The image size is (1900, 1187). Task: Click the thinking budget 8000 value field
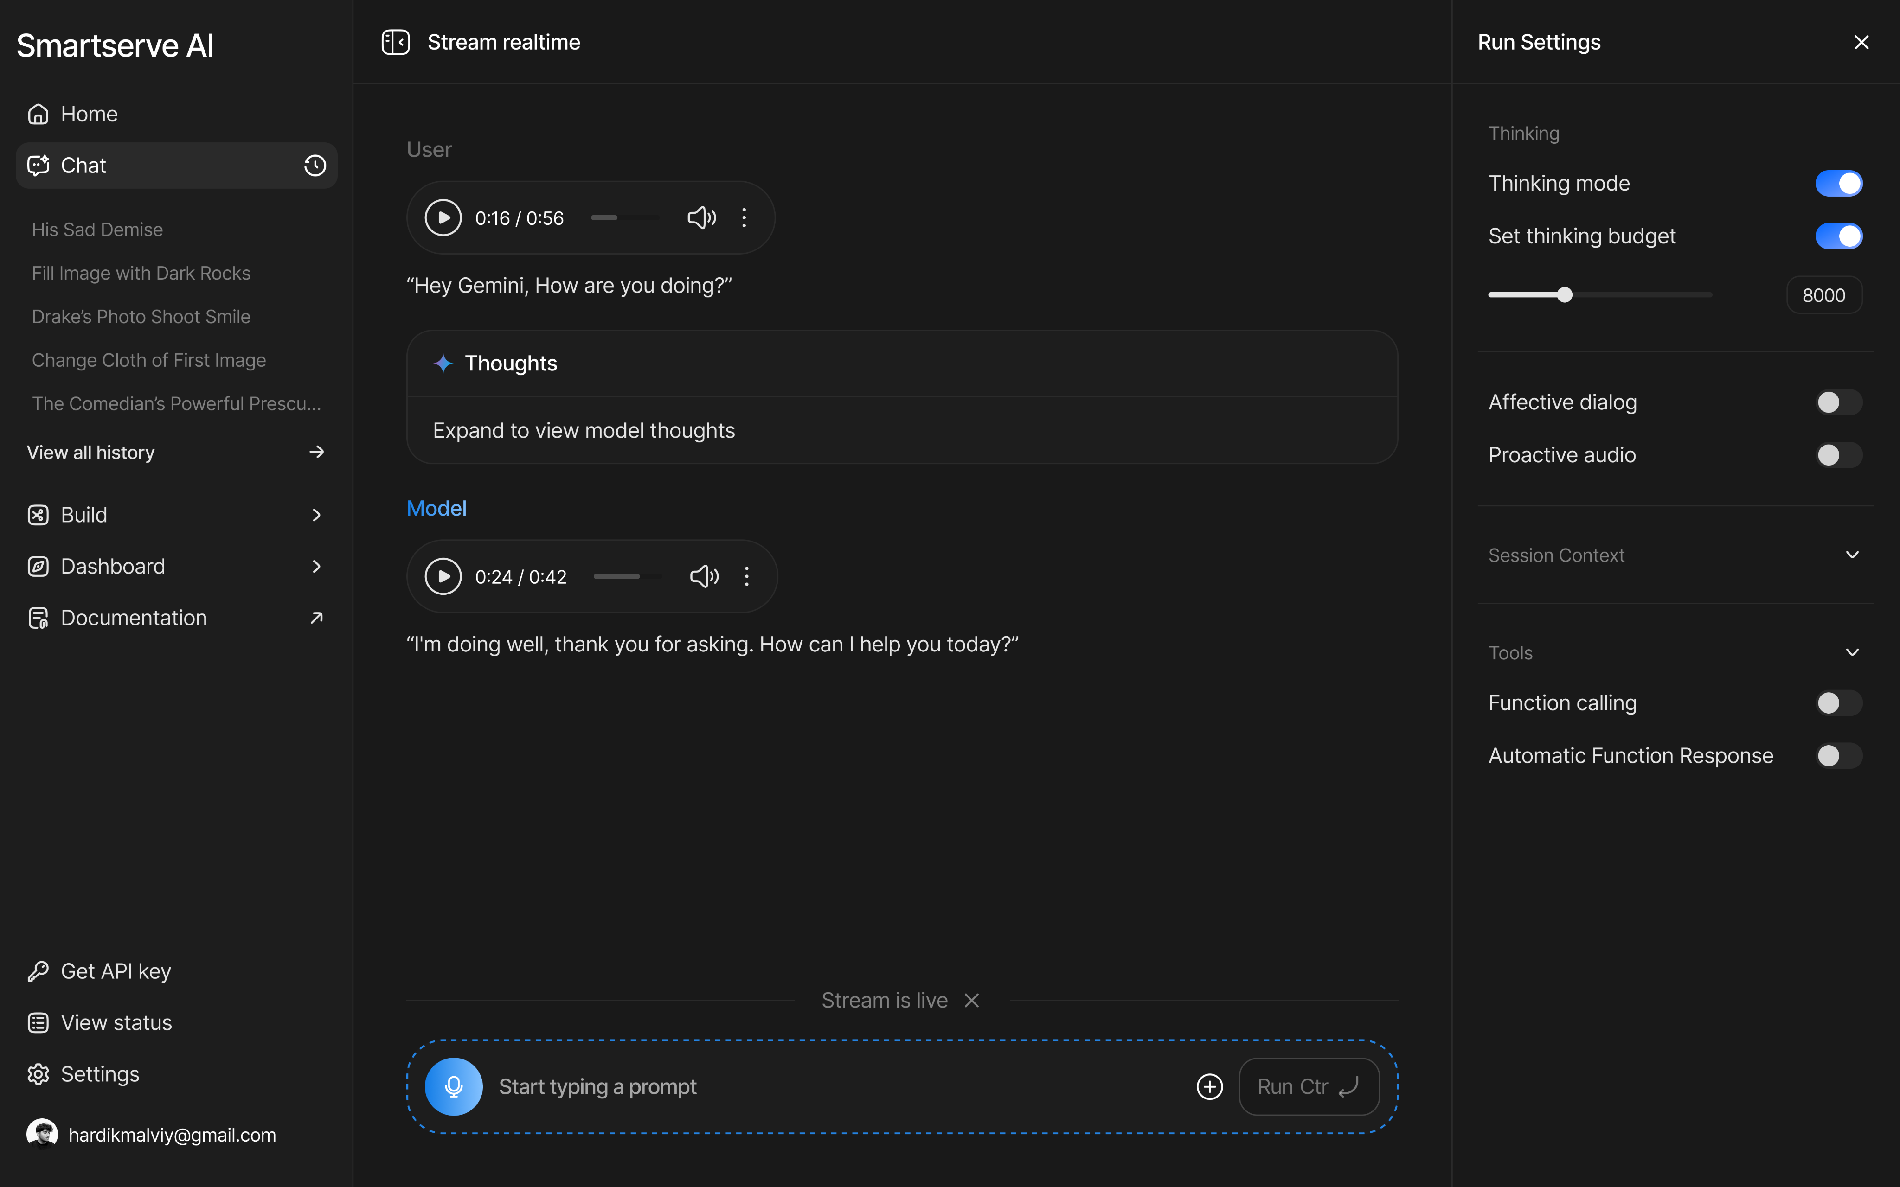point(1824,295)
